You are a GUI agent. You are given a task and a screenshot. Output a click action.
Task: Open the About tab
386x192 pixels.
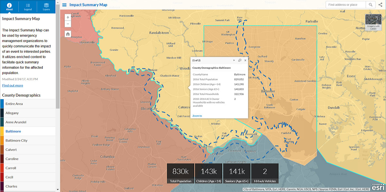(9, 6)
